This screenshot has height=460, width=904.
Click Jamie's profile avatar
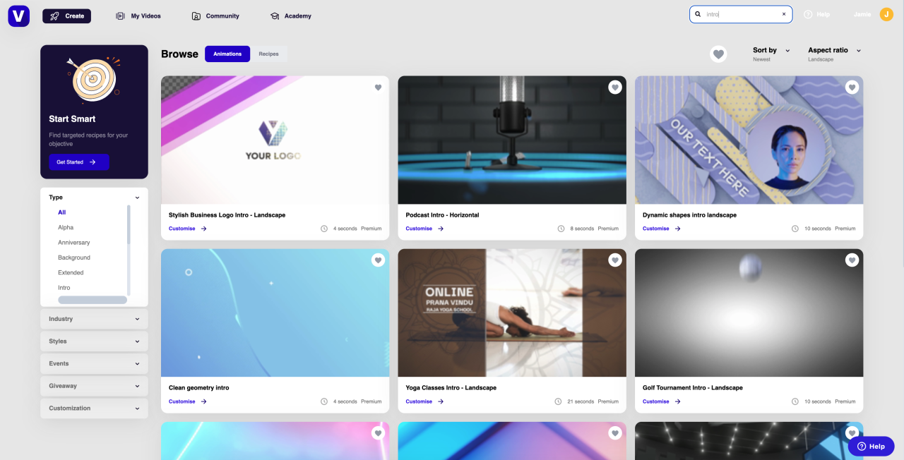click(886, 14)
